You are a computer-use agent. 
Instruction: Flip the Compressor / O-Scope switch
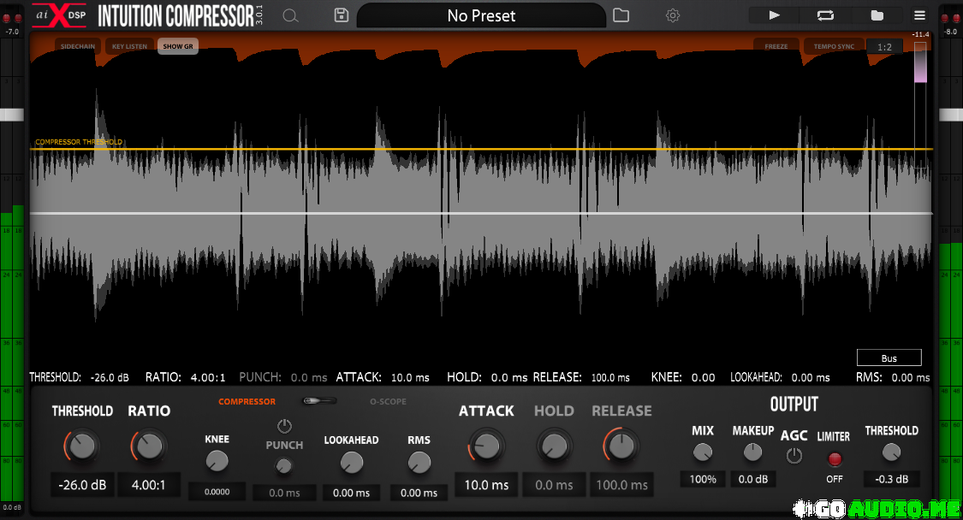point(319,401)
